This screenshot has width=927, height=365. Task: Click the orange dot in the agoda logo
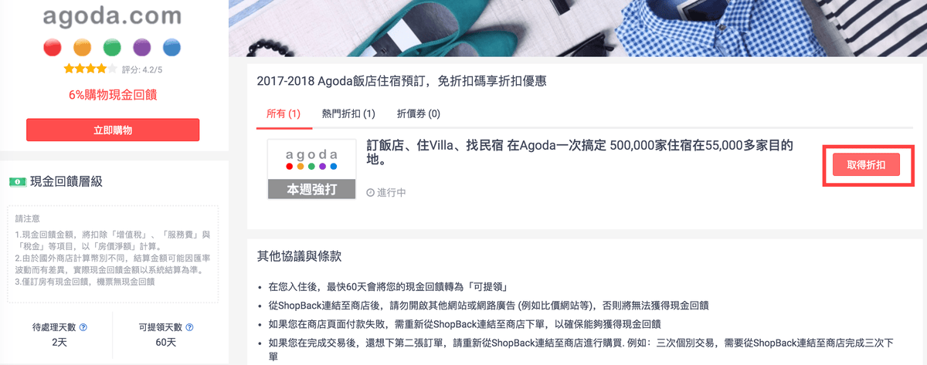83,47
